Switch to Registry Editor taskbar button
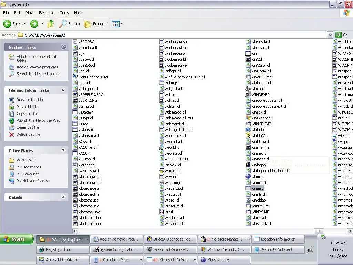 click(x=63, y=249)
